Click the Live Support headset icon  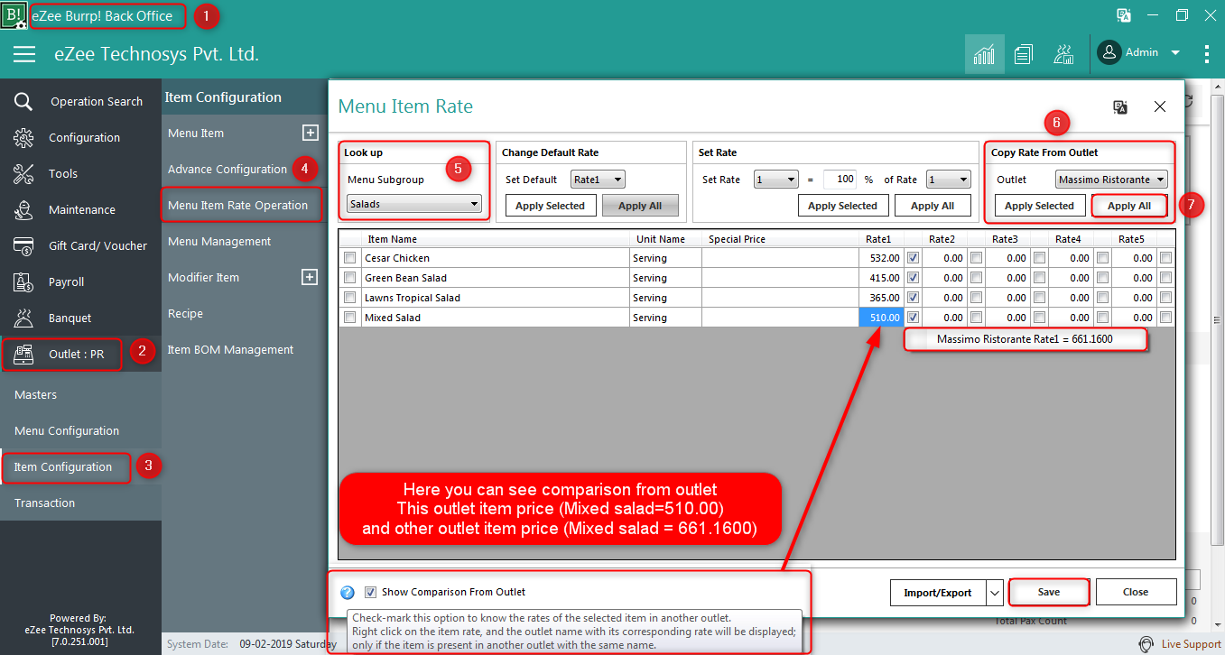click(x=1146, y=644)
